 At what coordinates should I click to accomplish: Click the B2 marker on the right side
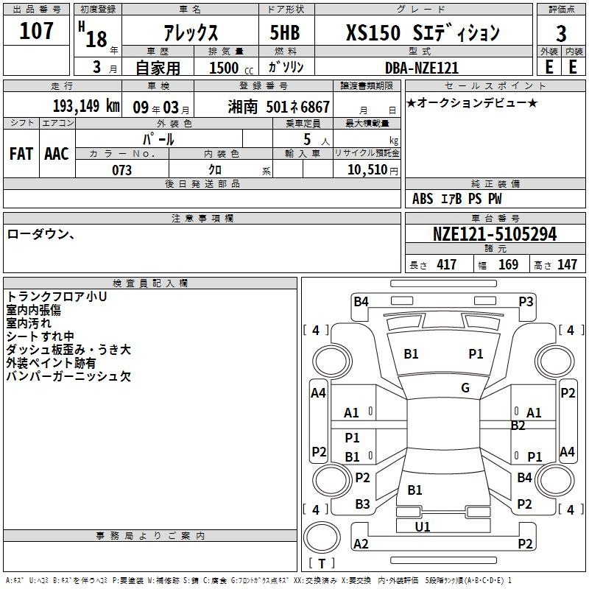[518, 426]
